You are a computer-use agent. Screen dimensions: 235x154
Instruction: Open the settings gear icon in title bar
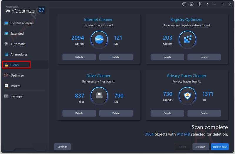(x=199, y=4)
